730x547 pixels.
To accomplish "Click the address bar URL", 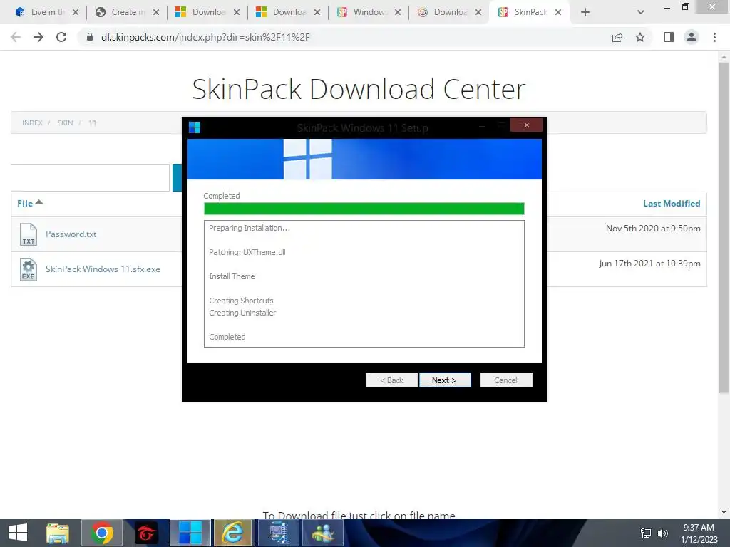I will pyautogui.click(x=205, y=37).
